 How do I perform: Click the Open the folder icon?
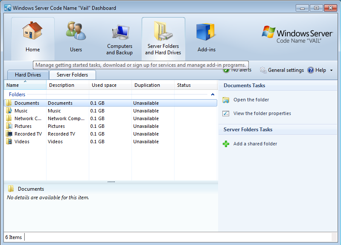point(226,100)
